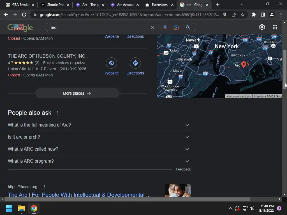Open the Chrome profile icon
The height and width of the screenshot is (215, 287).
tap(272, 15)
